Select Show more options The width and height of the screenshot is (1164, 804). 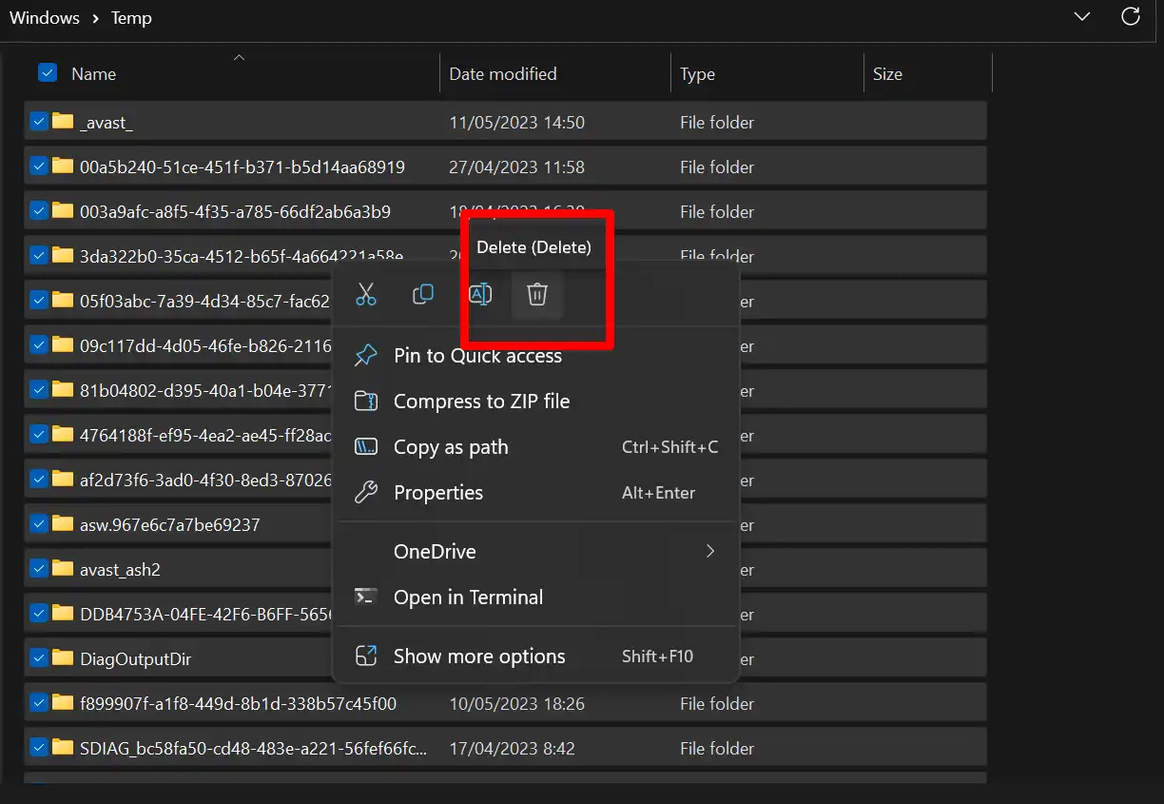point(537,657)
